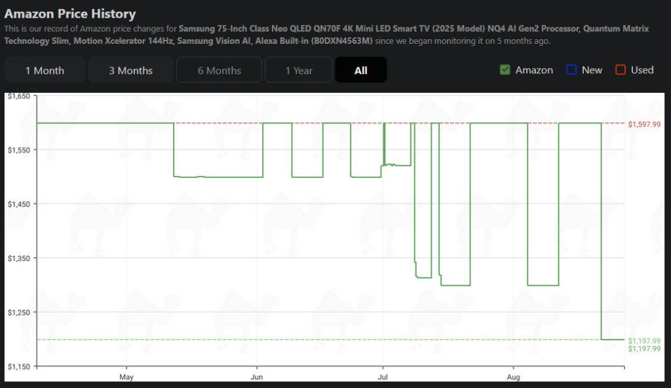Screen dimensions: 671x388
Task: Click the $1,650 y-axis label
Action: point(19,96)
